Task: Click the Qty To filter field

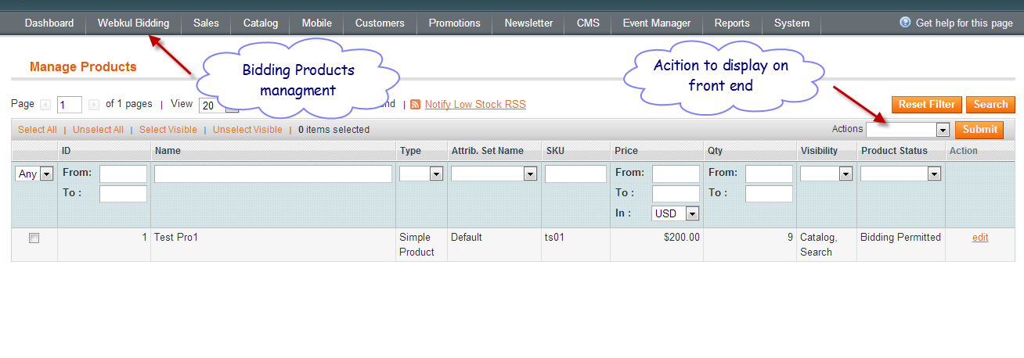Action: pos(769,193)
